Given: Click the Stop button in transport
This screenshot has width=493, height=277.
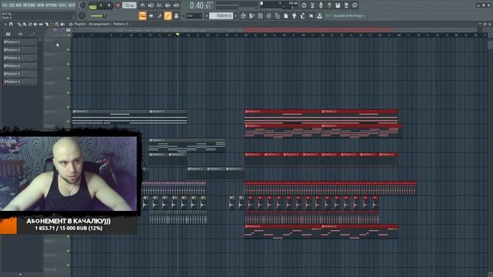Looking at the screenshot, I should pyautogui.click(x=109, y=5).
